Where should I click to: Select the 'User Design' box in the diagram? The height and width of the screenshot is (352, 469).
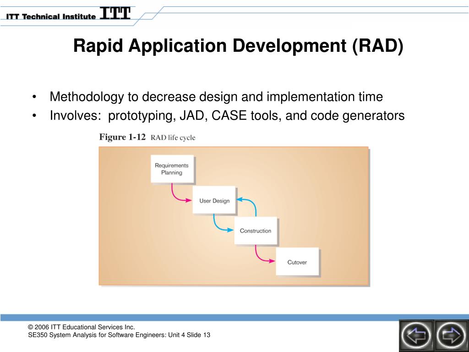click(x=214, y=200)
